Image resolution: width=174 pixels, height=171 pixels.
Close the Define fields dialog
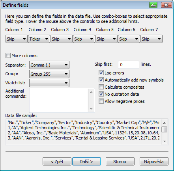coord(167,5)
